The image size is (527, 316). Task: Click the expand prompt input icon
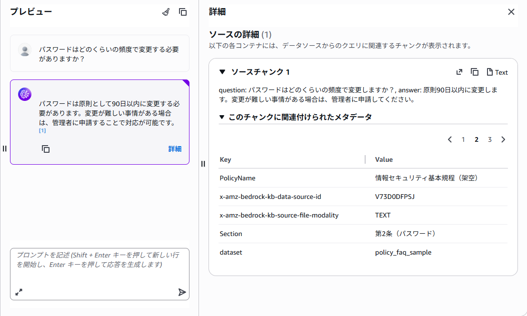pyautogui.click(x=19, y=292)
